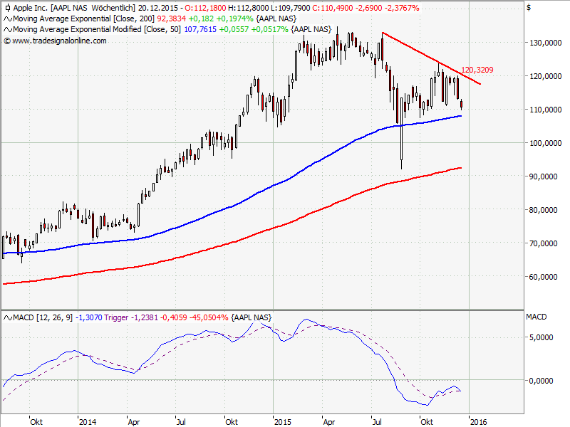Click the MACD axis title on the right
The width and height of the screenshot is (570, 427).
pyautogui.click(x=536, y=317)
